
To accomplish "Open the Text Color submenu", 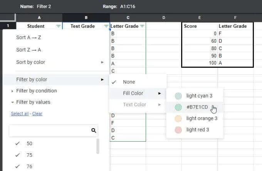I will pos(138,104).
